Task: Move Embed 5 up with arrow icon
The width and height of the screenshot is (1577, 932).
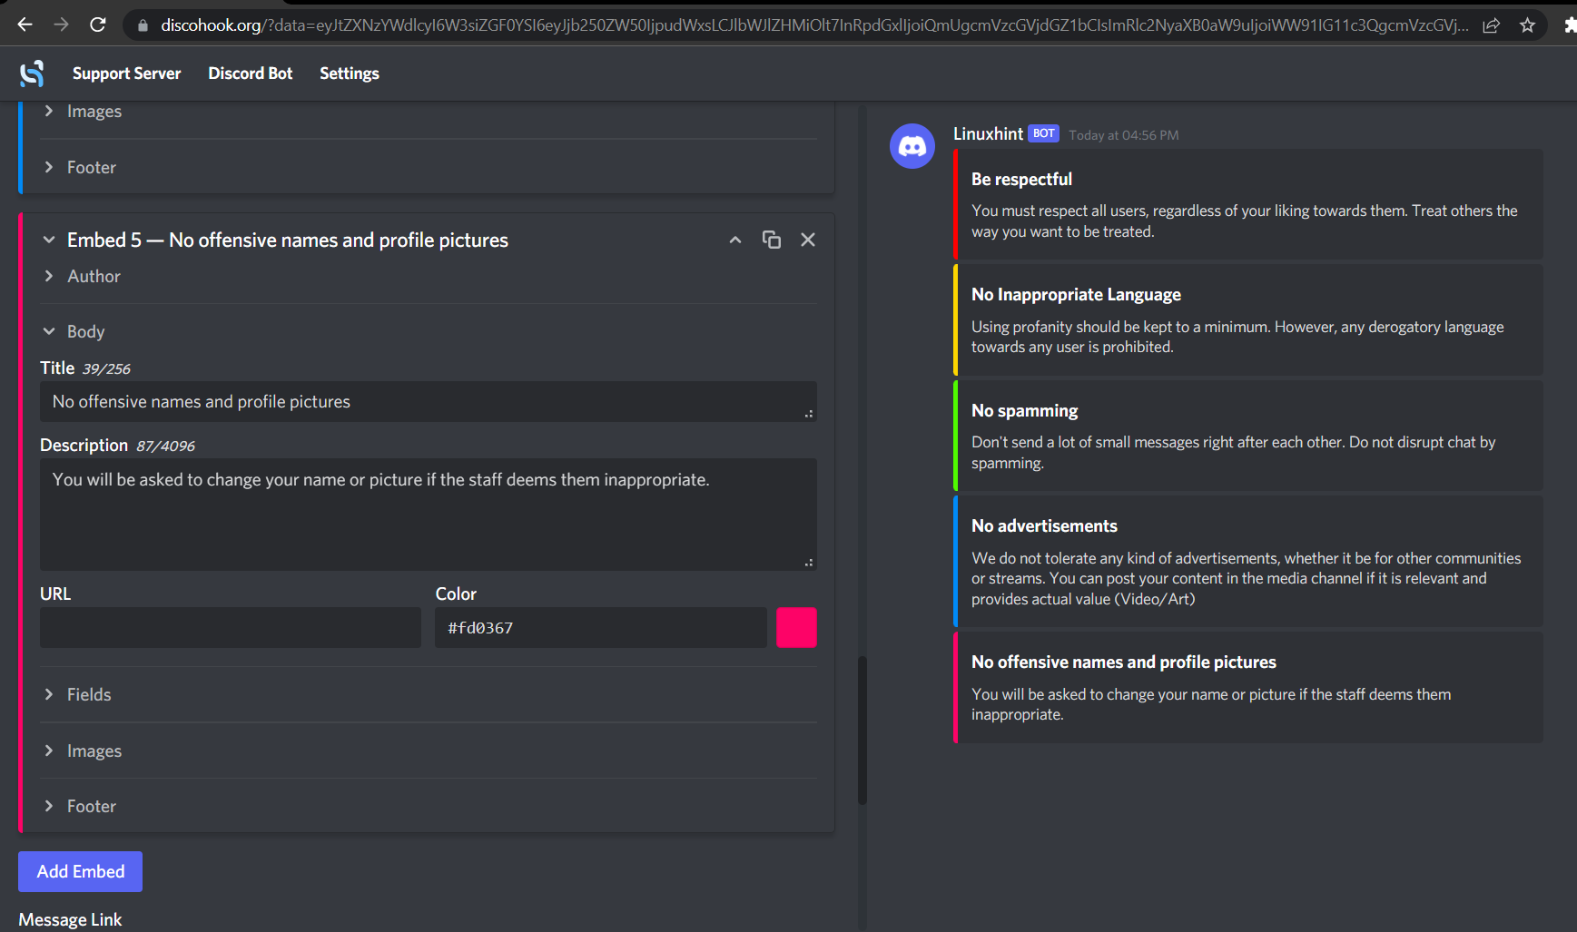Action: click(x=735, y=240)
